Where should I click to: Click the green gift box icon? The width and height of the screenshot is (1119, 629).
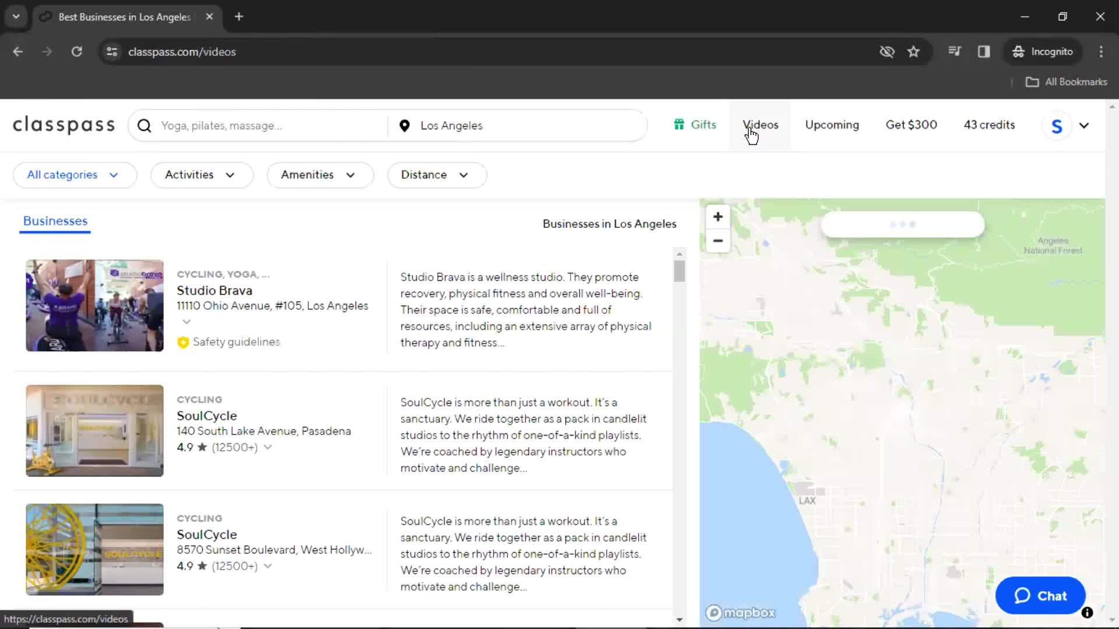pyautogui.click(x=679, y=125)
